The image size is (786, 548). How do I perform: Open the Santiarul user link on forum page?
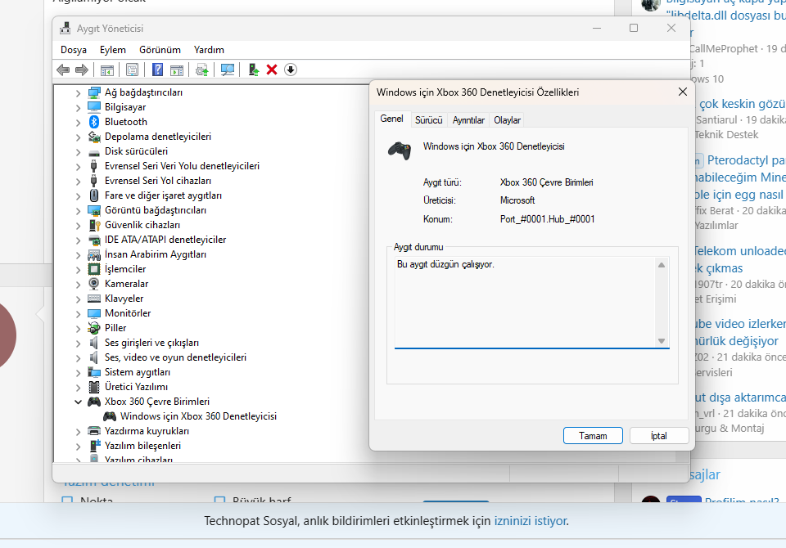click(716, 119)
